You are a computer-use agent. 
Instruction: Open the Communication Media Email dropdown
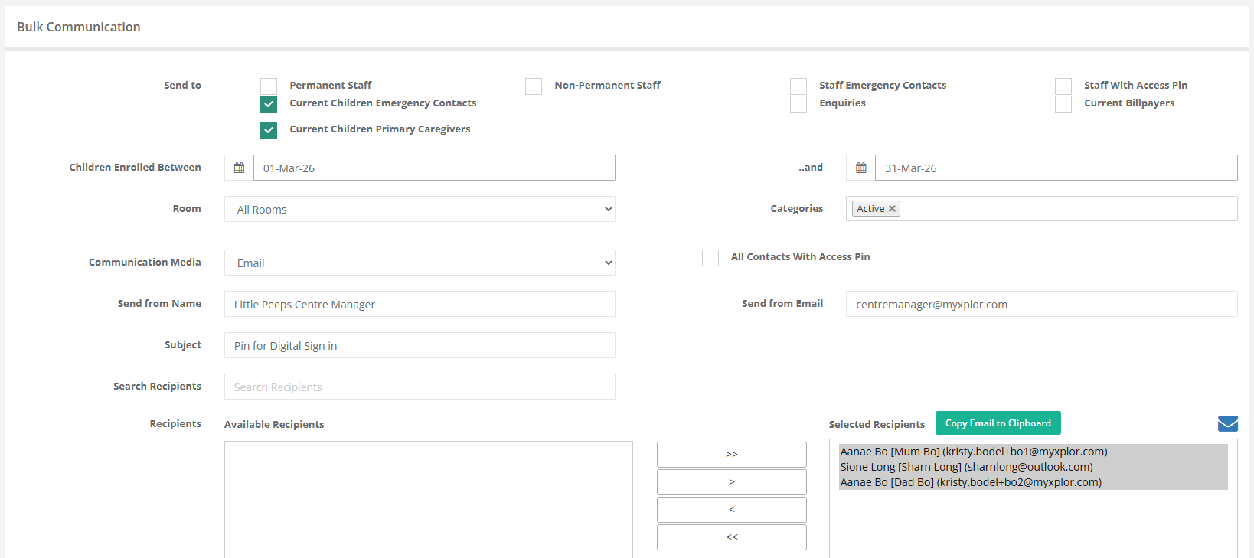420,263
